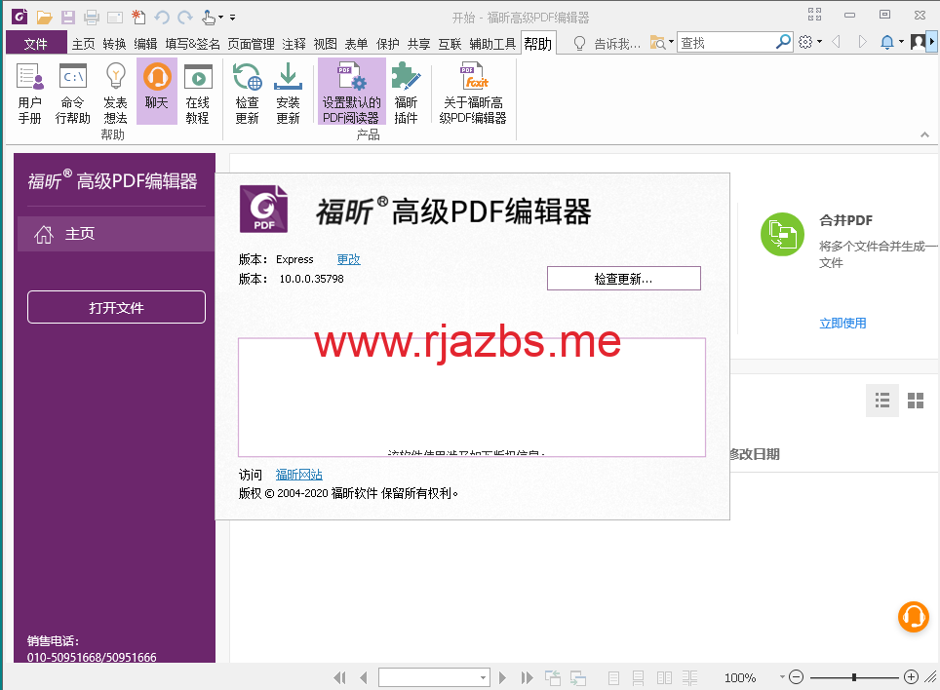Switch to the Convert (转换) tab
Image resolution: width=940 pixels, height=690 pixels.
pos(114,44)
